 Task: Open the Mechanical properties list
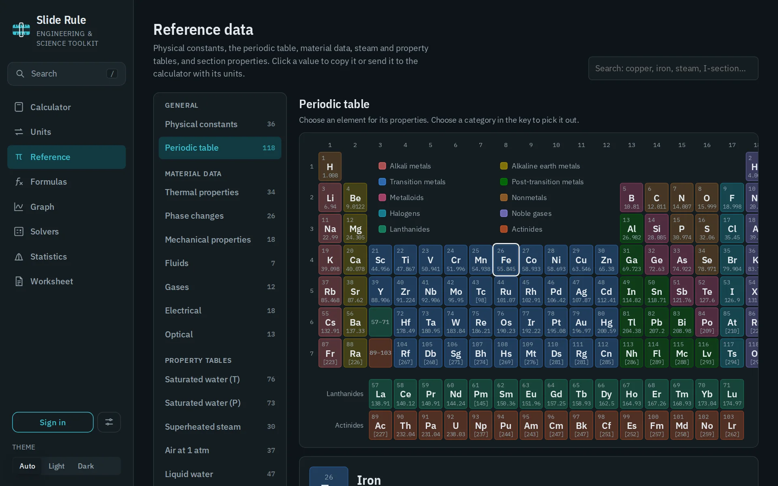coord(220,240)
